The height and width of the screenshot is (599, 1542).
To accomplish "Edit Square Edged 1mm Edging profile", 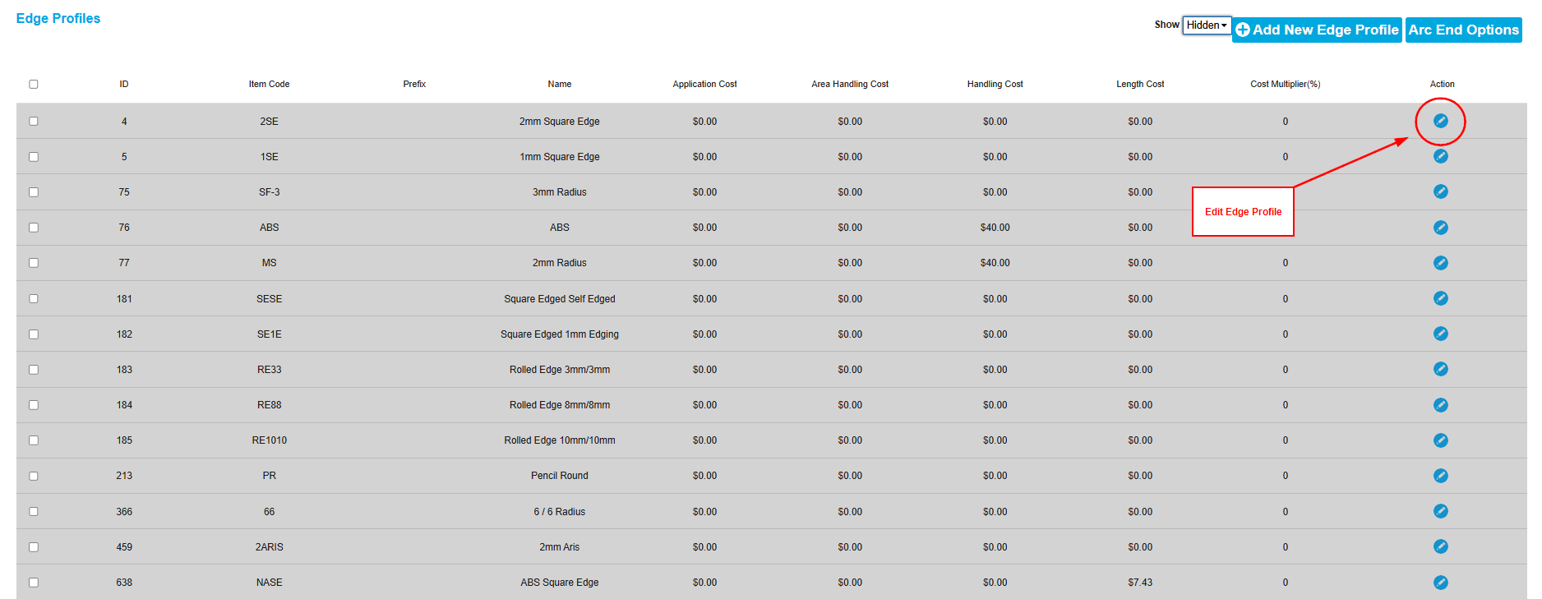I will (1440, 334).
